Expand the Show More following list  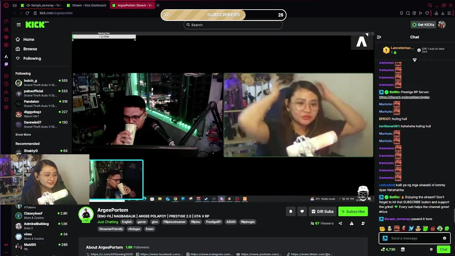click(x=23, y=135)
